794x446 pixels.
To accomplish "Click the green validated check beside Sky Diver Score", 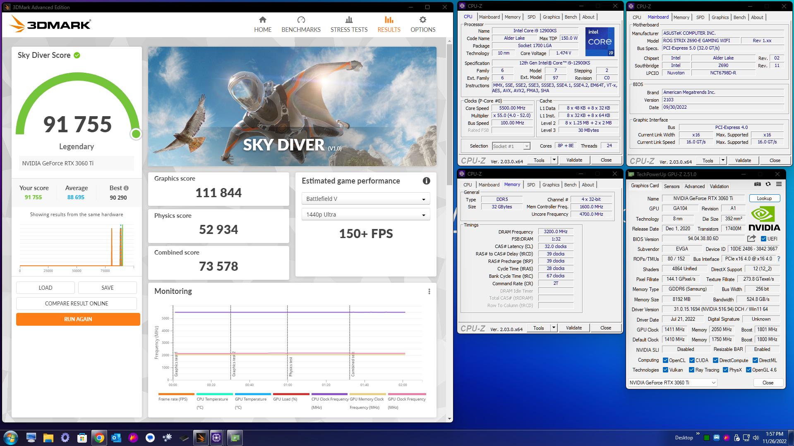I will click(x=77, y=55).
